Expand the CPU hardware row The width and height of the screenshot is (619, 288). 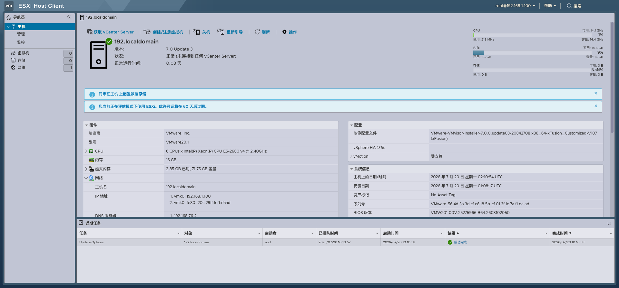click(86, 151)
